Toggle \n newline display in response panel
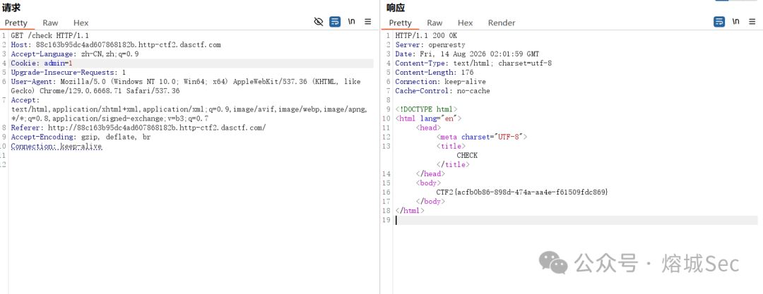The height and width of the screenshot is (294, 763). tap(735, 22)
